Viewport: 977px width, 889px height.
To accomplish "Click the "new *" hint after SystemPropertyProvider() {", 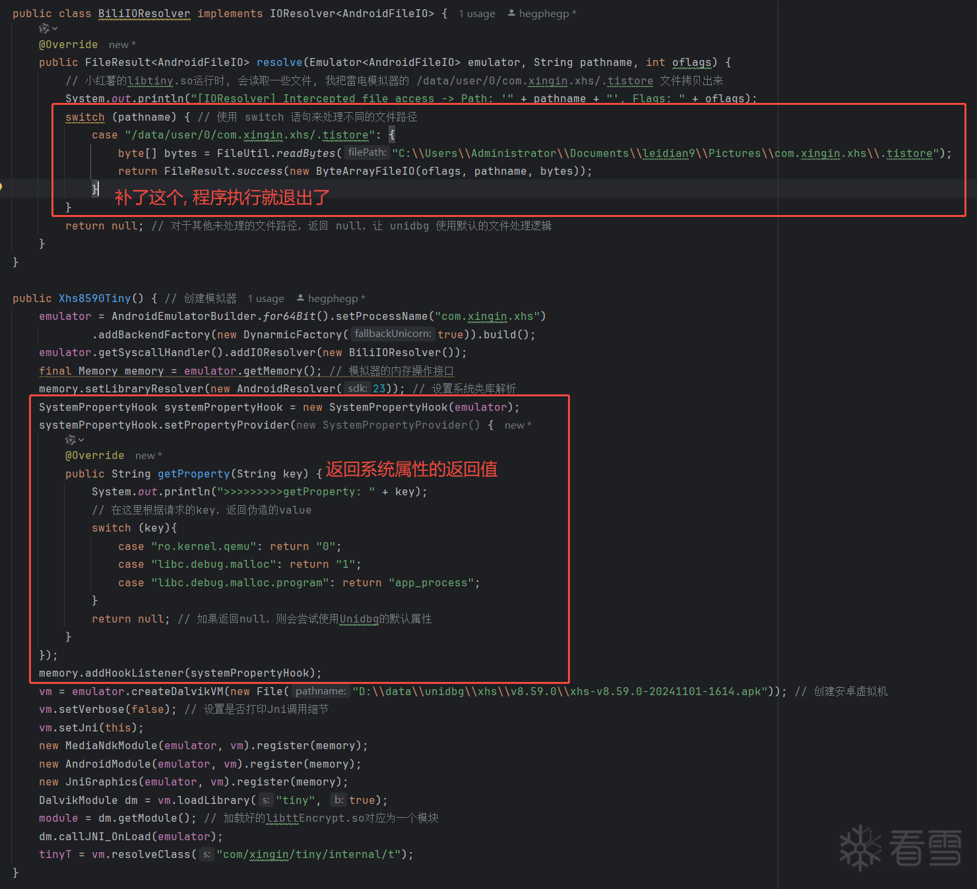I will pos(518,425).
